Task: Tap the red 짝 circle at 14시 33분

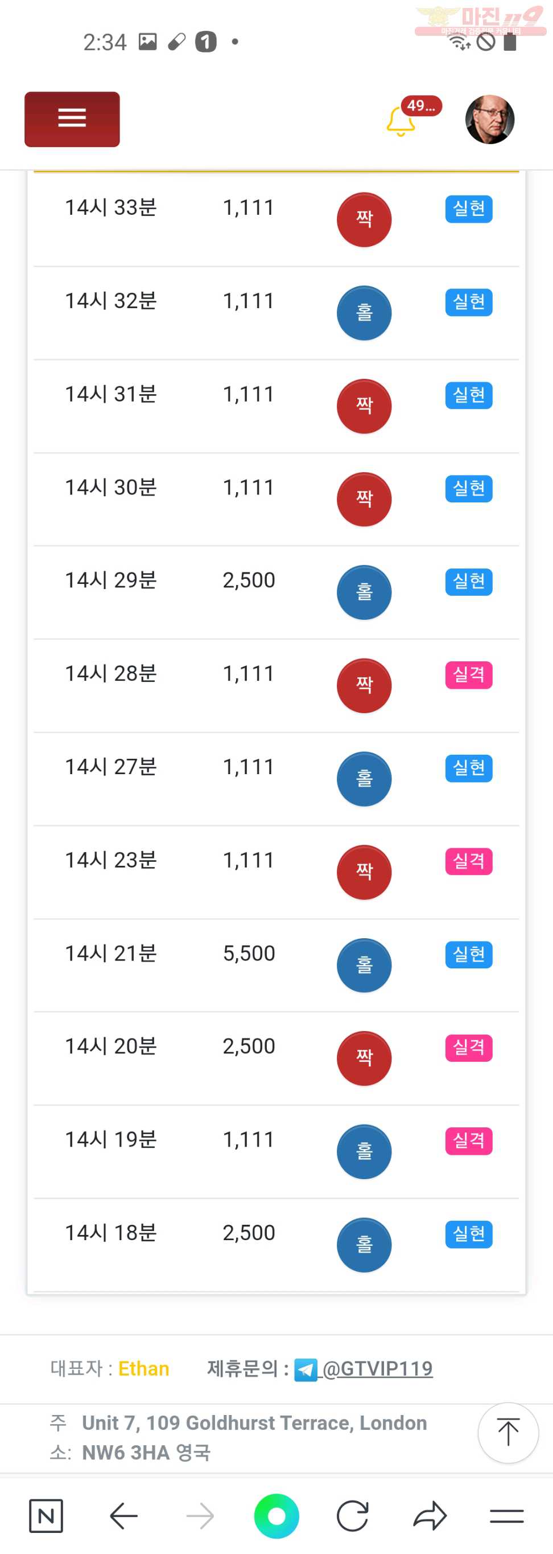Action: point(364,219)
